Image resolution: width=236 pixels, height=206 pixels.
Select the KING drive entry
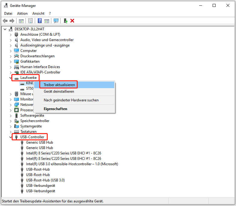pos(30,83)
